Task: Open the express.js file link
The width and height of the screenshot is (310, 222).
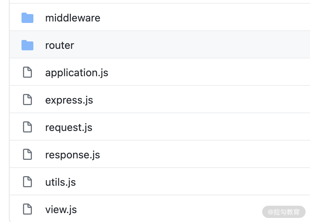Action: [69, 100]
